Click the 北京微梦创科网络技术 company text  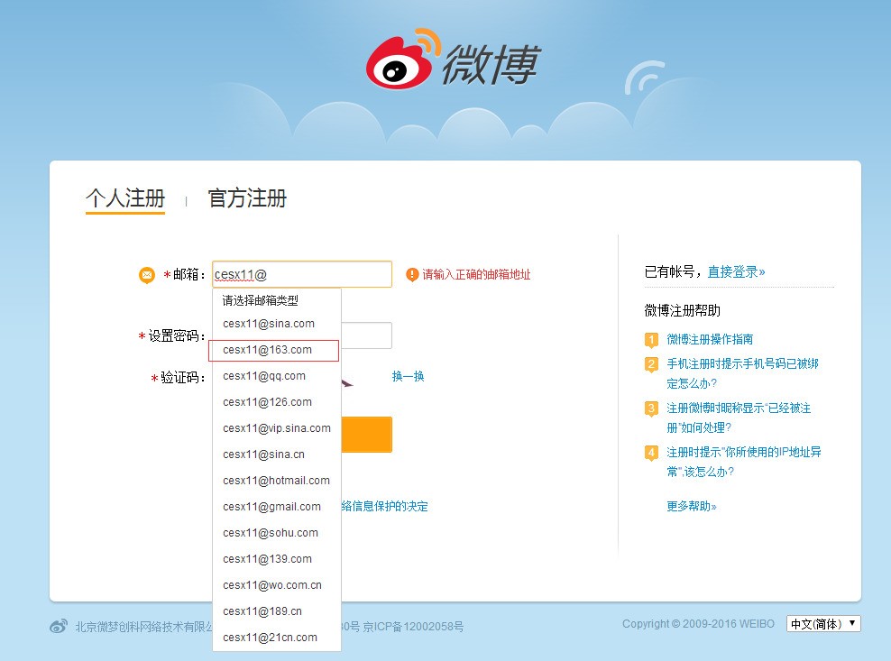(143, 627)
